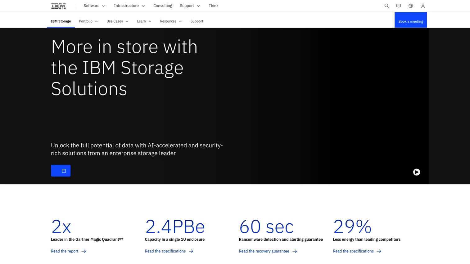Image resolution: width=470 pixels, height=264 pixels.
Task: Select the IBM Storage tab
Action: (x=61, y=21)
